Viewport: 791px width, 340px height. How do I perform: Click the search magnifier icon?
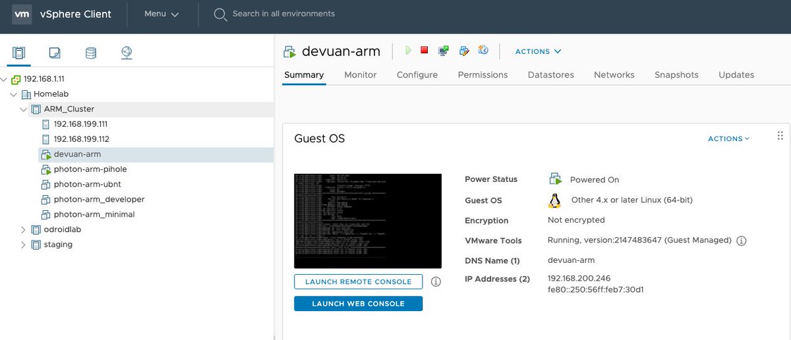coord(220,14)
